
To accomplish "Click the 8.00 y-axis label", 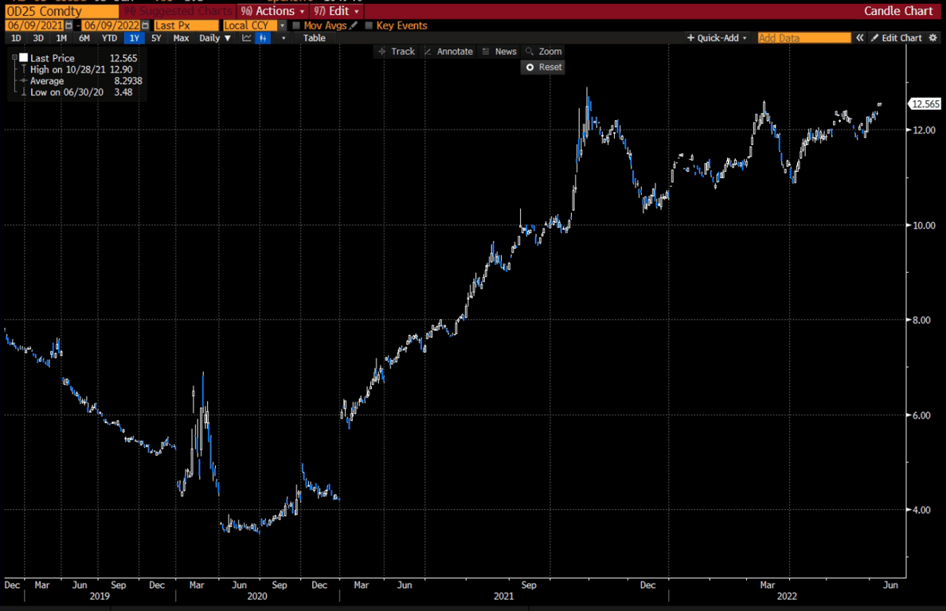I will (924, 320).
